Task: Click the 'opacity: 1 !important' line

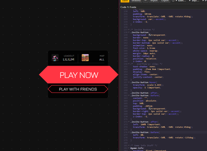Action: pos(147,87)
